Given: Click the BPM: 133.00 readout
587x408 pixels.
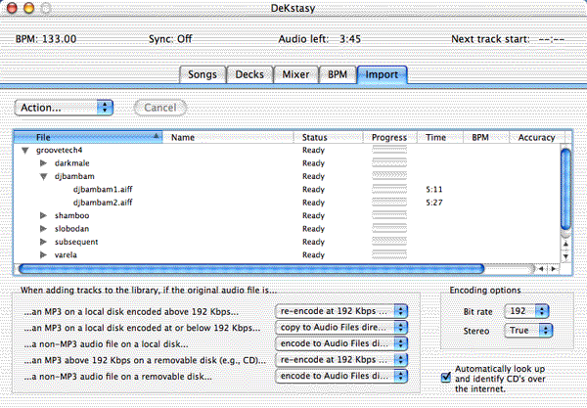Looking at the screenshot, I should [x=46, y=39].
